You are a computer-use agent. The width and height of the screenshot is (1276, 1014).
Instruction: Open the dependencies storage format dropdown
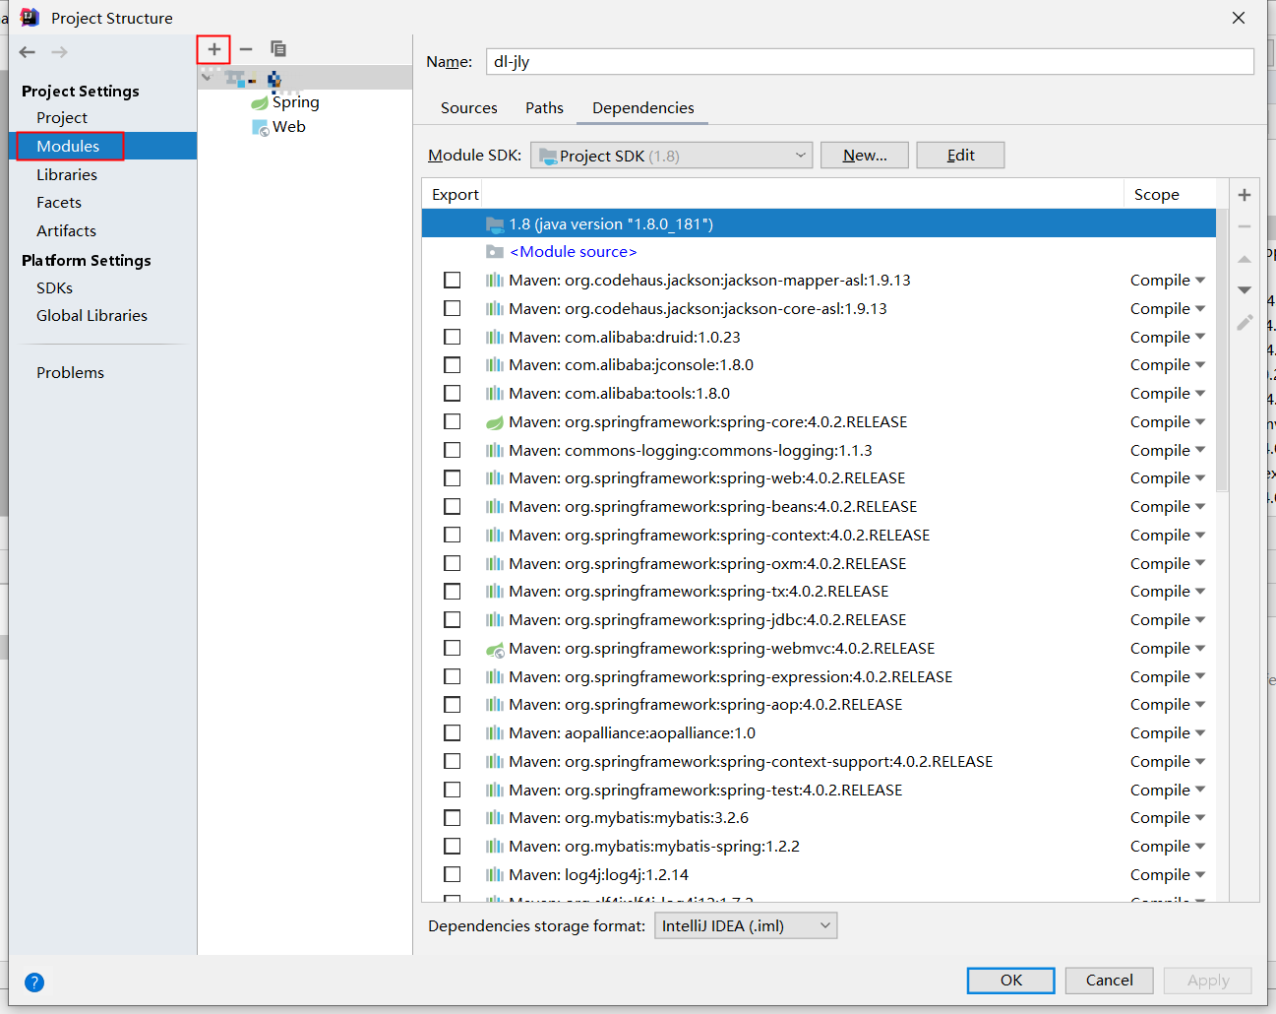pyautogui.click(x=746, y=925)
